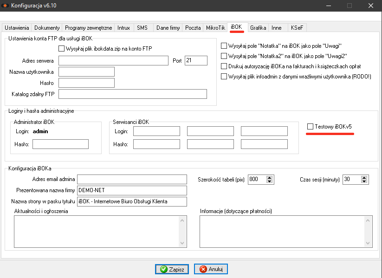Image resolution: width=382 pixels, height=278 pixels.
Task: Click the green checkmark Zapisz button
Action: (172, 269)
